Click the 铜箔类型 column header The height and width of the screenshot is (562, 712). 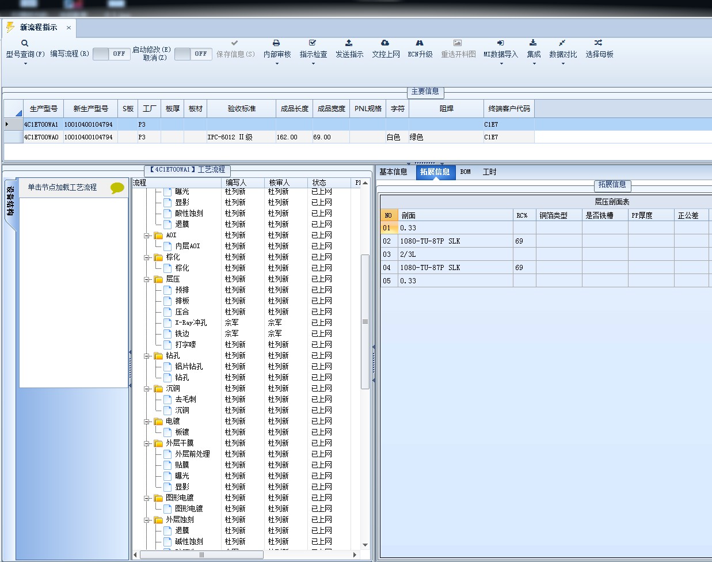coord(559,215)
